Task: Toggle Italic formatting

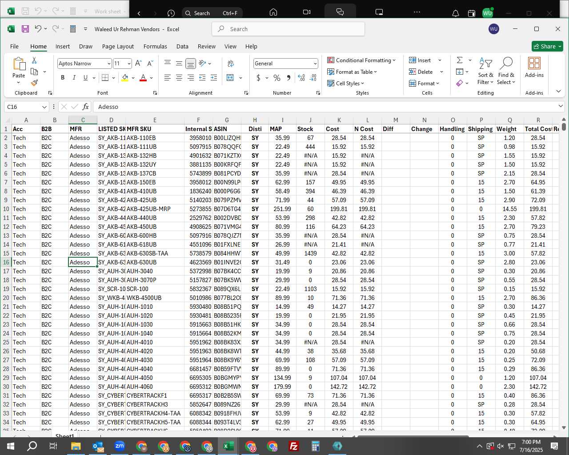Action: click(74, 78)
